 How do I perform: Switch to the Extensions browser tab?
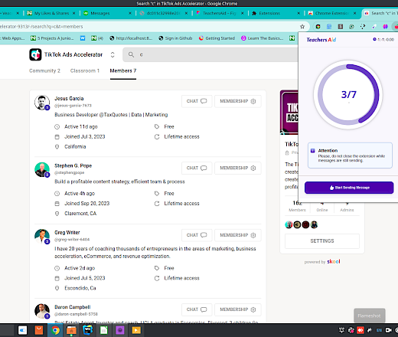[x=269, y=13]
